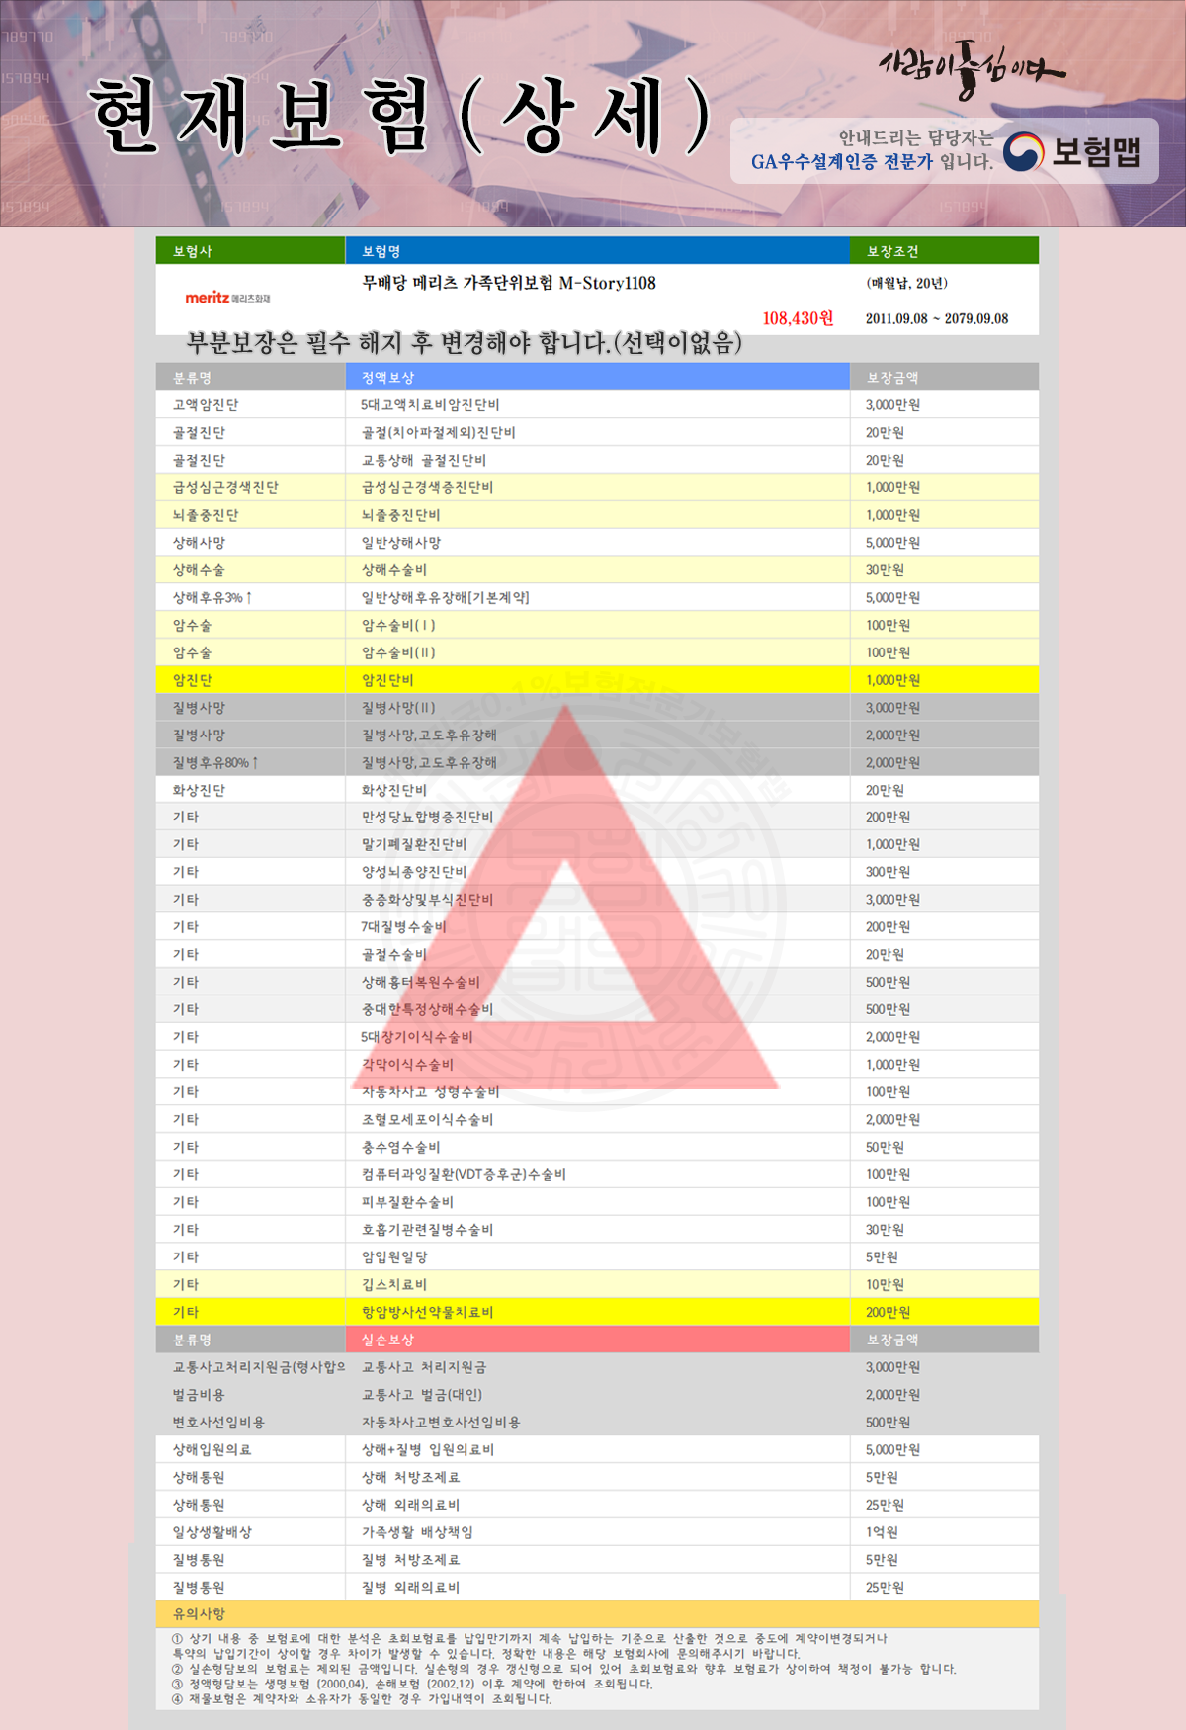Image resolution: width=1186 pixels, height=1730 pixels.
Task: Select the 일반상해후유장해[기본계약] row
Action: 597,598
